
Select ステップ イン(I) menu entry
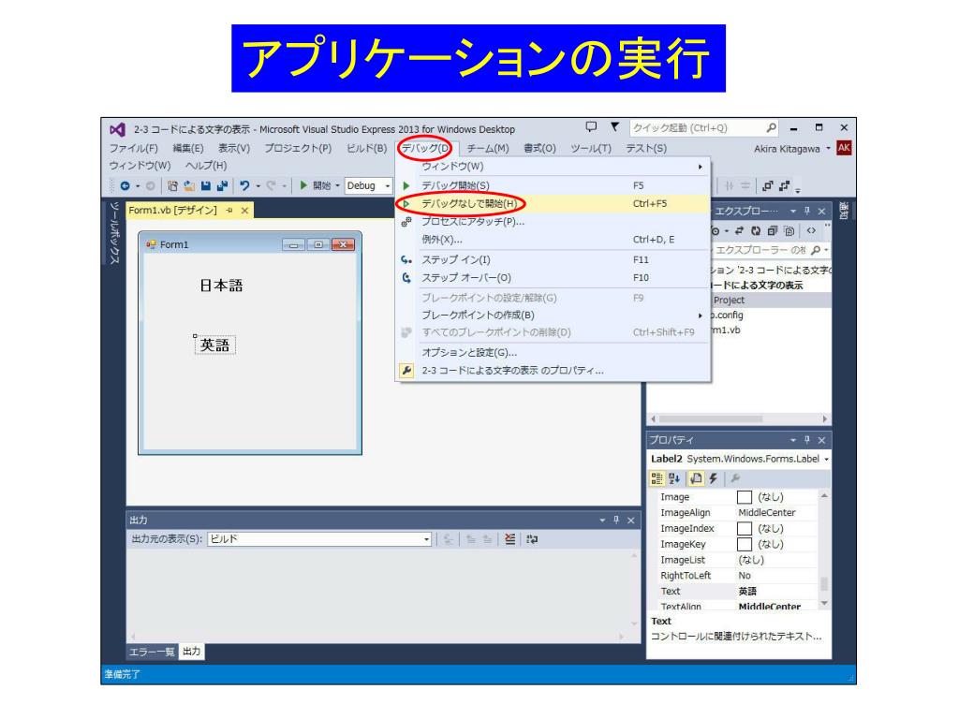553,260
